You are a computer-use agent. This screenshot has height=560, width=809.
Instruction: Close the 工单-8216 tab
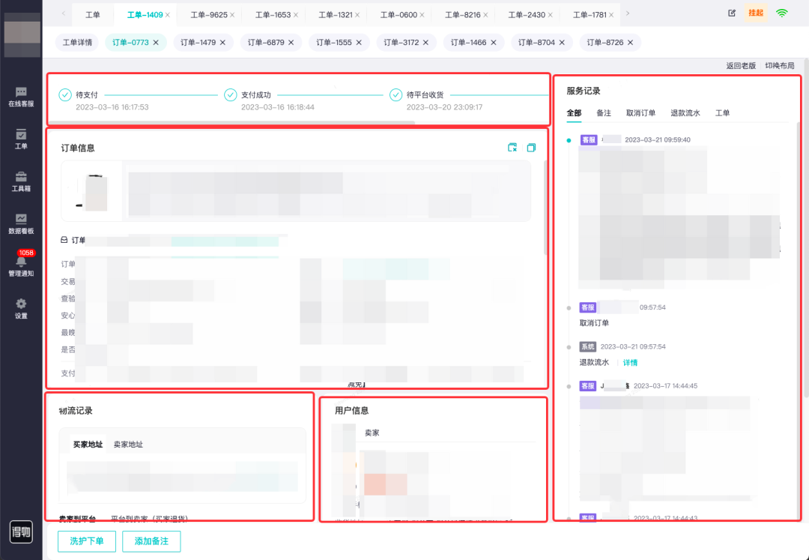pyautogui.click(x=485, y=15)
